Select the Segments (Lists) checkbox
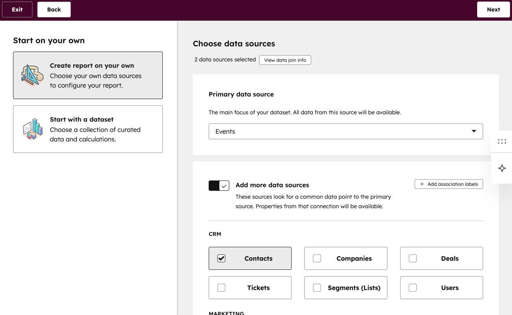The height and width of the screenshot is (315, 512). tap(317, 288)
